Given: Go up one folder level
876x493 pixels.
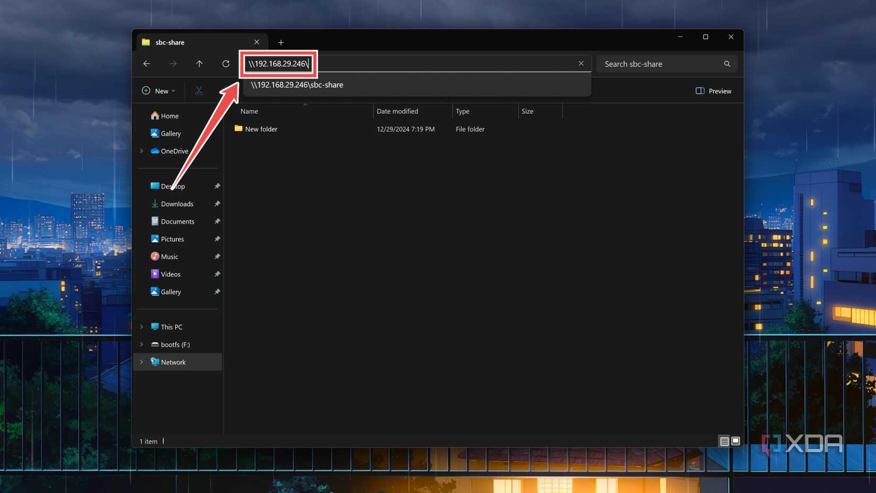Looking at the screenshot, I should [x=200, y=64].
